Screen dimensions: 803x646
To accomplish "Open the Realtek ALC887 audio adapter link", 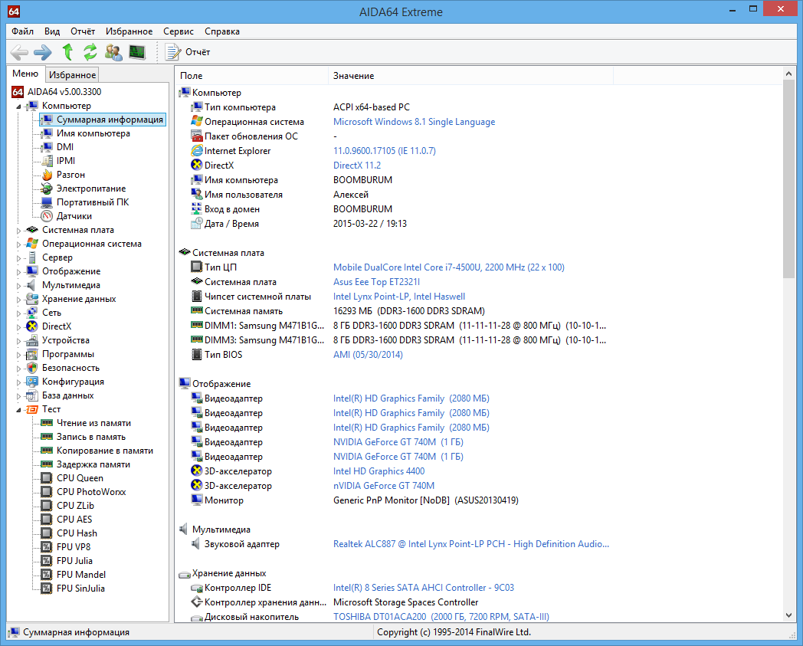I will (471, 544).
